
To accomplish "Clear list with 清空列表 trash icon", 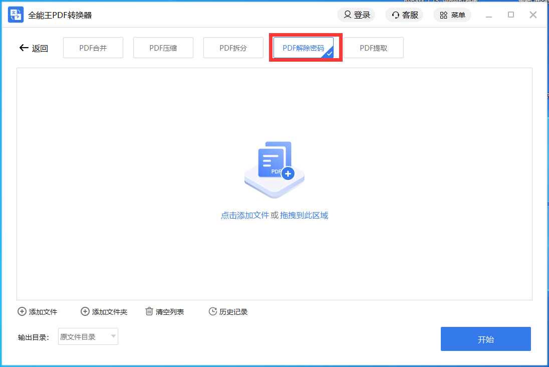I will pyautogui.click(x=149, y=311).
